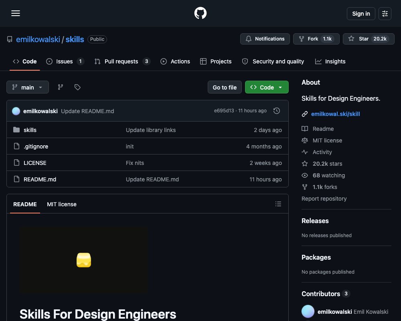Fork the repository
Image resolution: width=401 pixels, height=321 pixels.
[x=316, y=39]
